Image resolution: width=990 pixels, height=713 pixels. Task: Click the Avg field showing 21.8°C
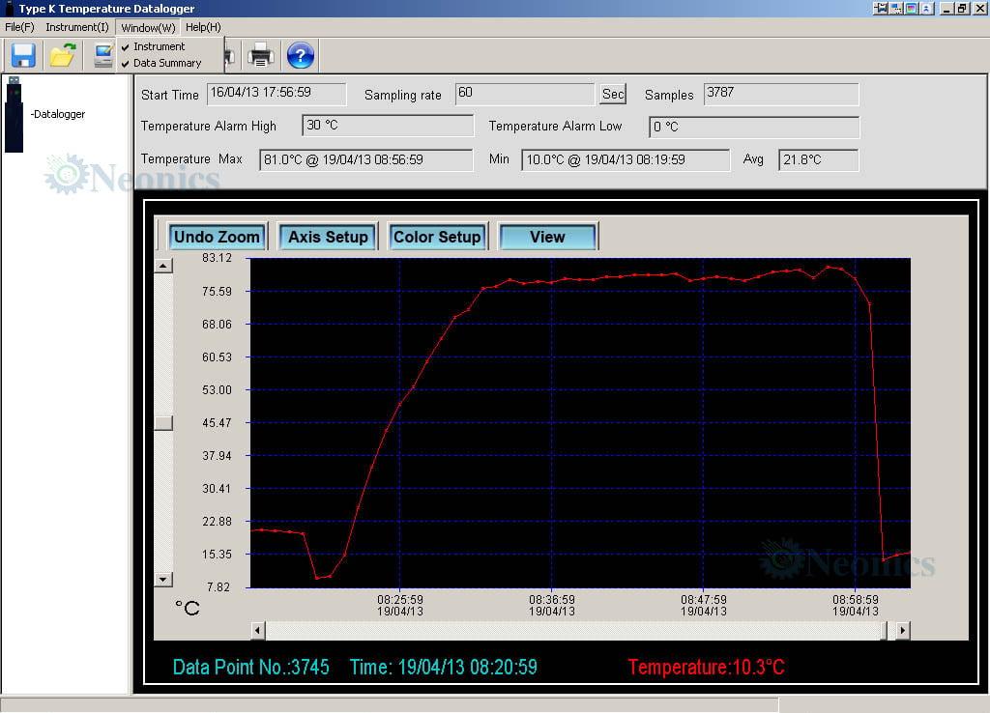point(818,159)
